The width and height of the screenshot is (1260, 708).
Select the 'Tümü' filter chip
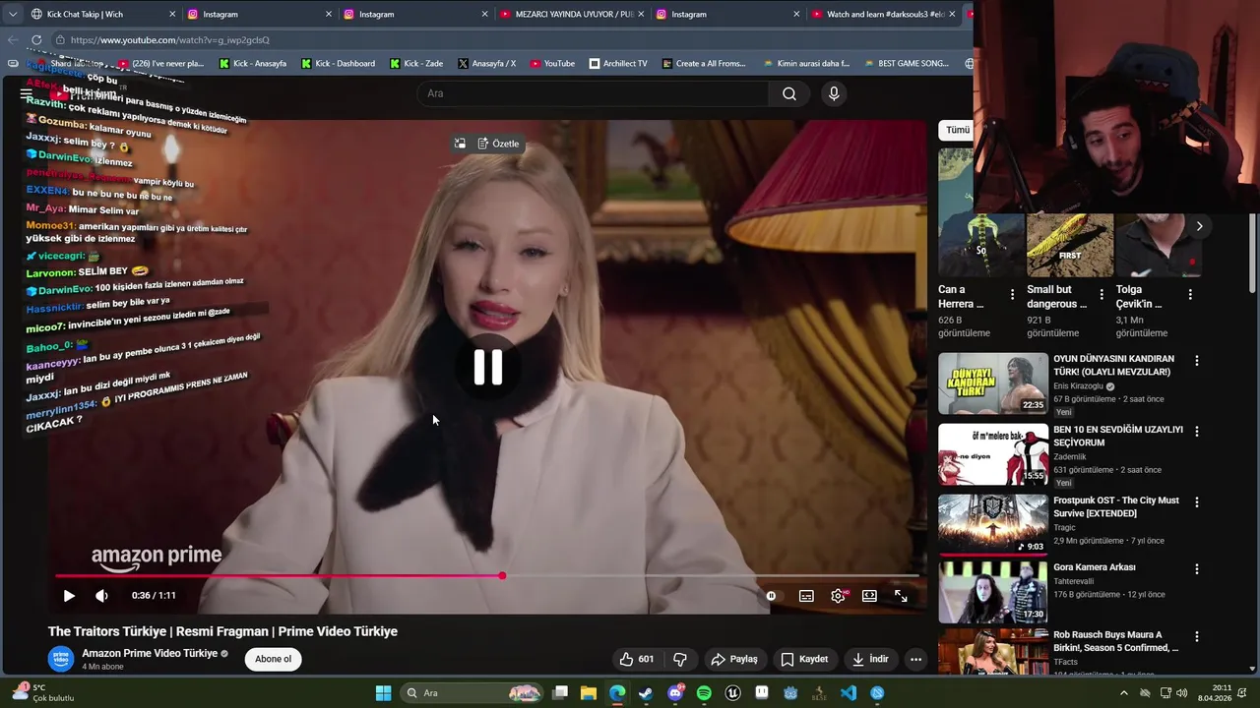pos(957,130)
